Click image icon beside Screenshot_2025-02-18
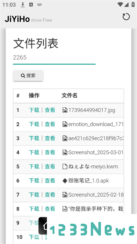The height and width of the screenshot is (244, 137). pyautogui.click(x=65, y=195)
